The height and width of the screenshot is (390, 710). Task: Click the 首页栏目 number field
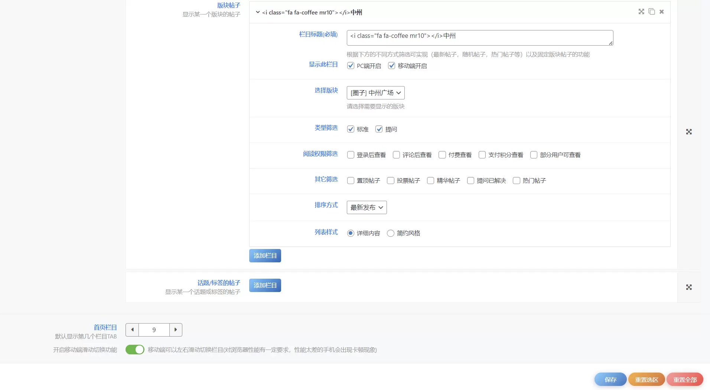pos(154,330)
